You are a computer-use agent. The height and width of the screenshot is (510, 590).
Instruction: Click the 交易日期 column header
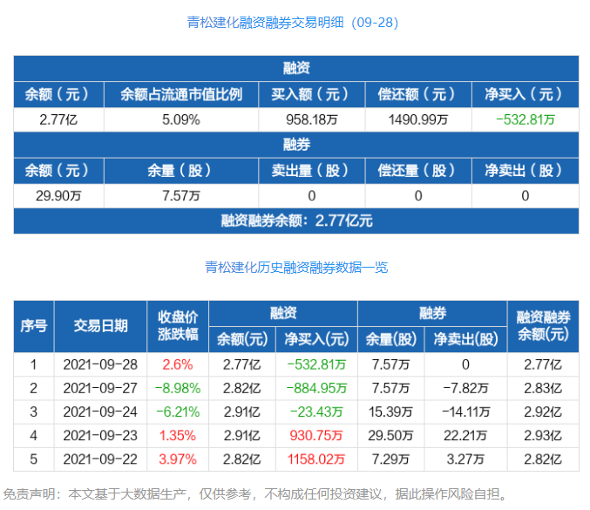(100, 326)
